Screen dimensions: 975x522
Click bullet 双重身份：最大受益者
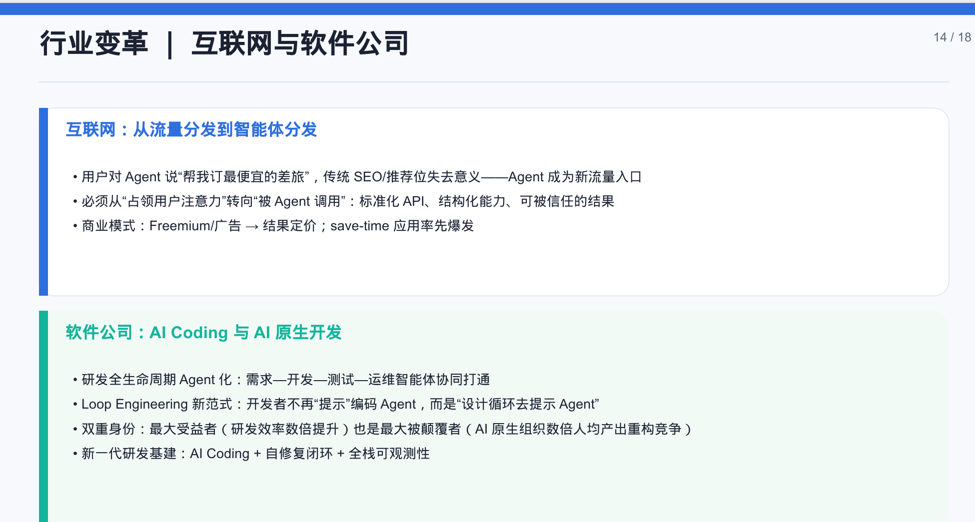click(x=383, y=429)
